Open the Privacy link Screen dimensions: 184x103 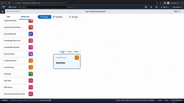(x=160, y=100)
